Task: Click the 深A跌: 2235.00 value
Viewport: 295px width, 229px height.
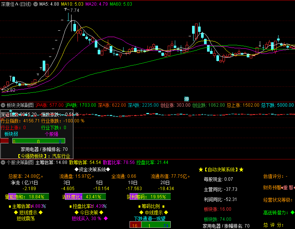Action: pyautogui.click(x=143, y=105)
